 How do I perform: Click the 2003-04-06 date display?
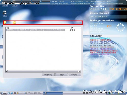[99, 9]
